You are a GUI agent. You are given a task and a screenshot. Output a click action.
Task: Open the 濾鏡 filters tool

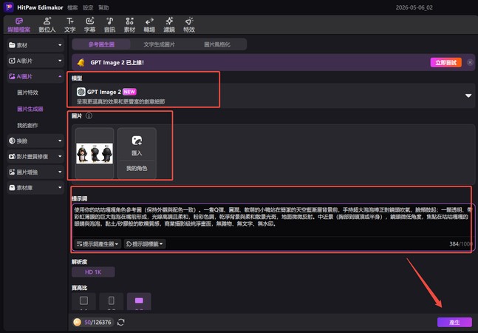coord(169,25)
